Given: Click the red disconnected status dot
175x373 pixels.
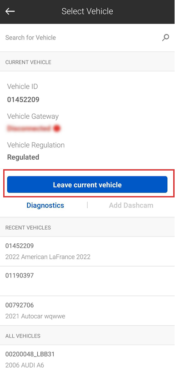Looking at the screenshot, I should (x=56, y=128).
